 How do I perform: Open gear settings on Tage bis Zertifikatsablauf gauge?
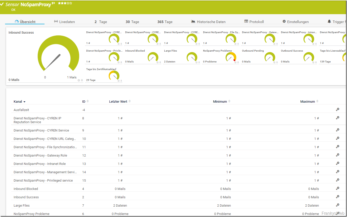[118, 81]
